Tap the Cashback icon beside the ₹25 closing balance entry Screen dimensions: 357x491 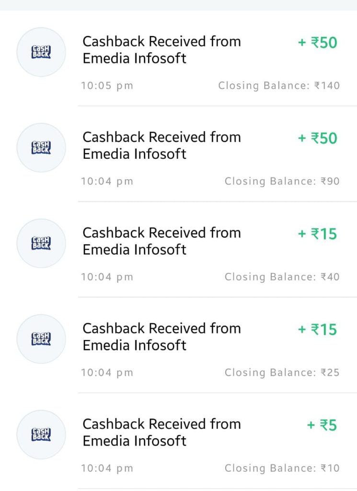pos(41,339)
